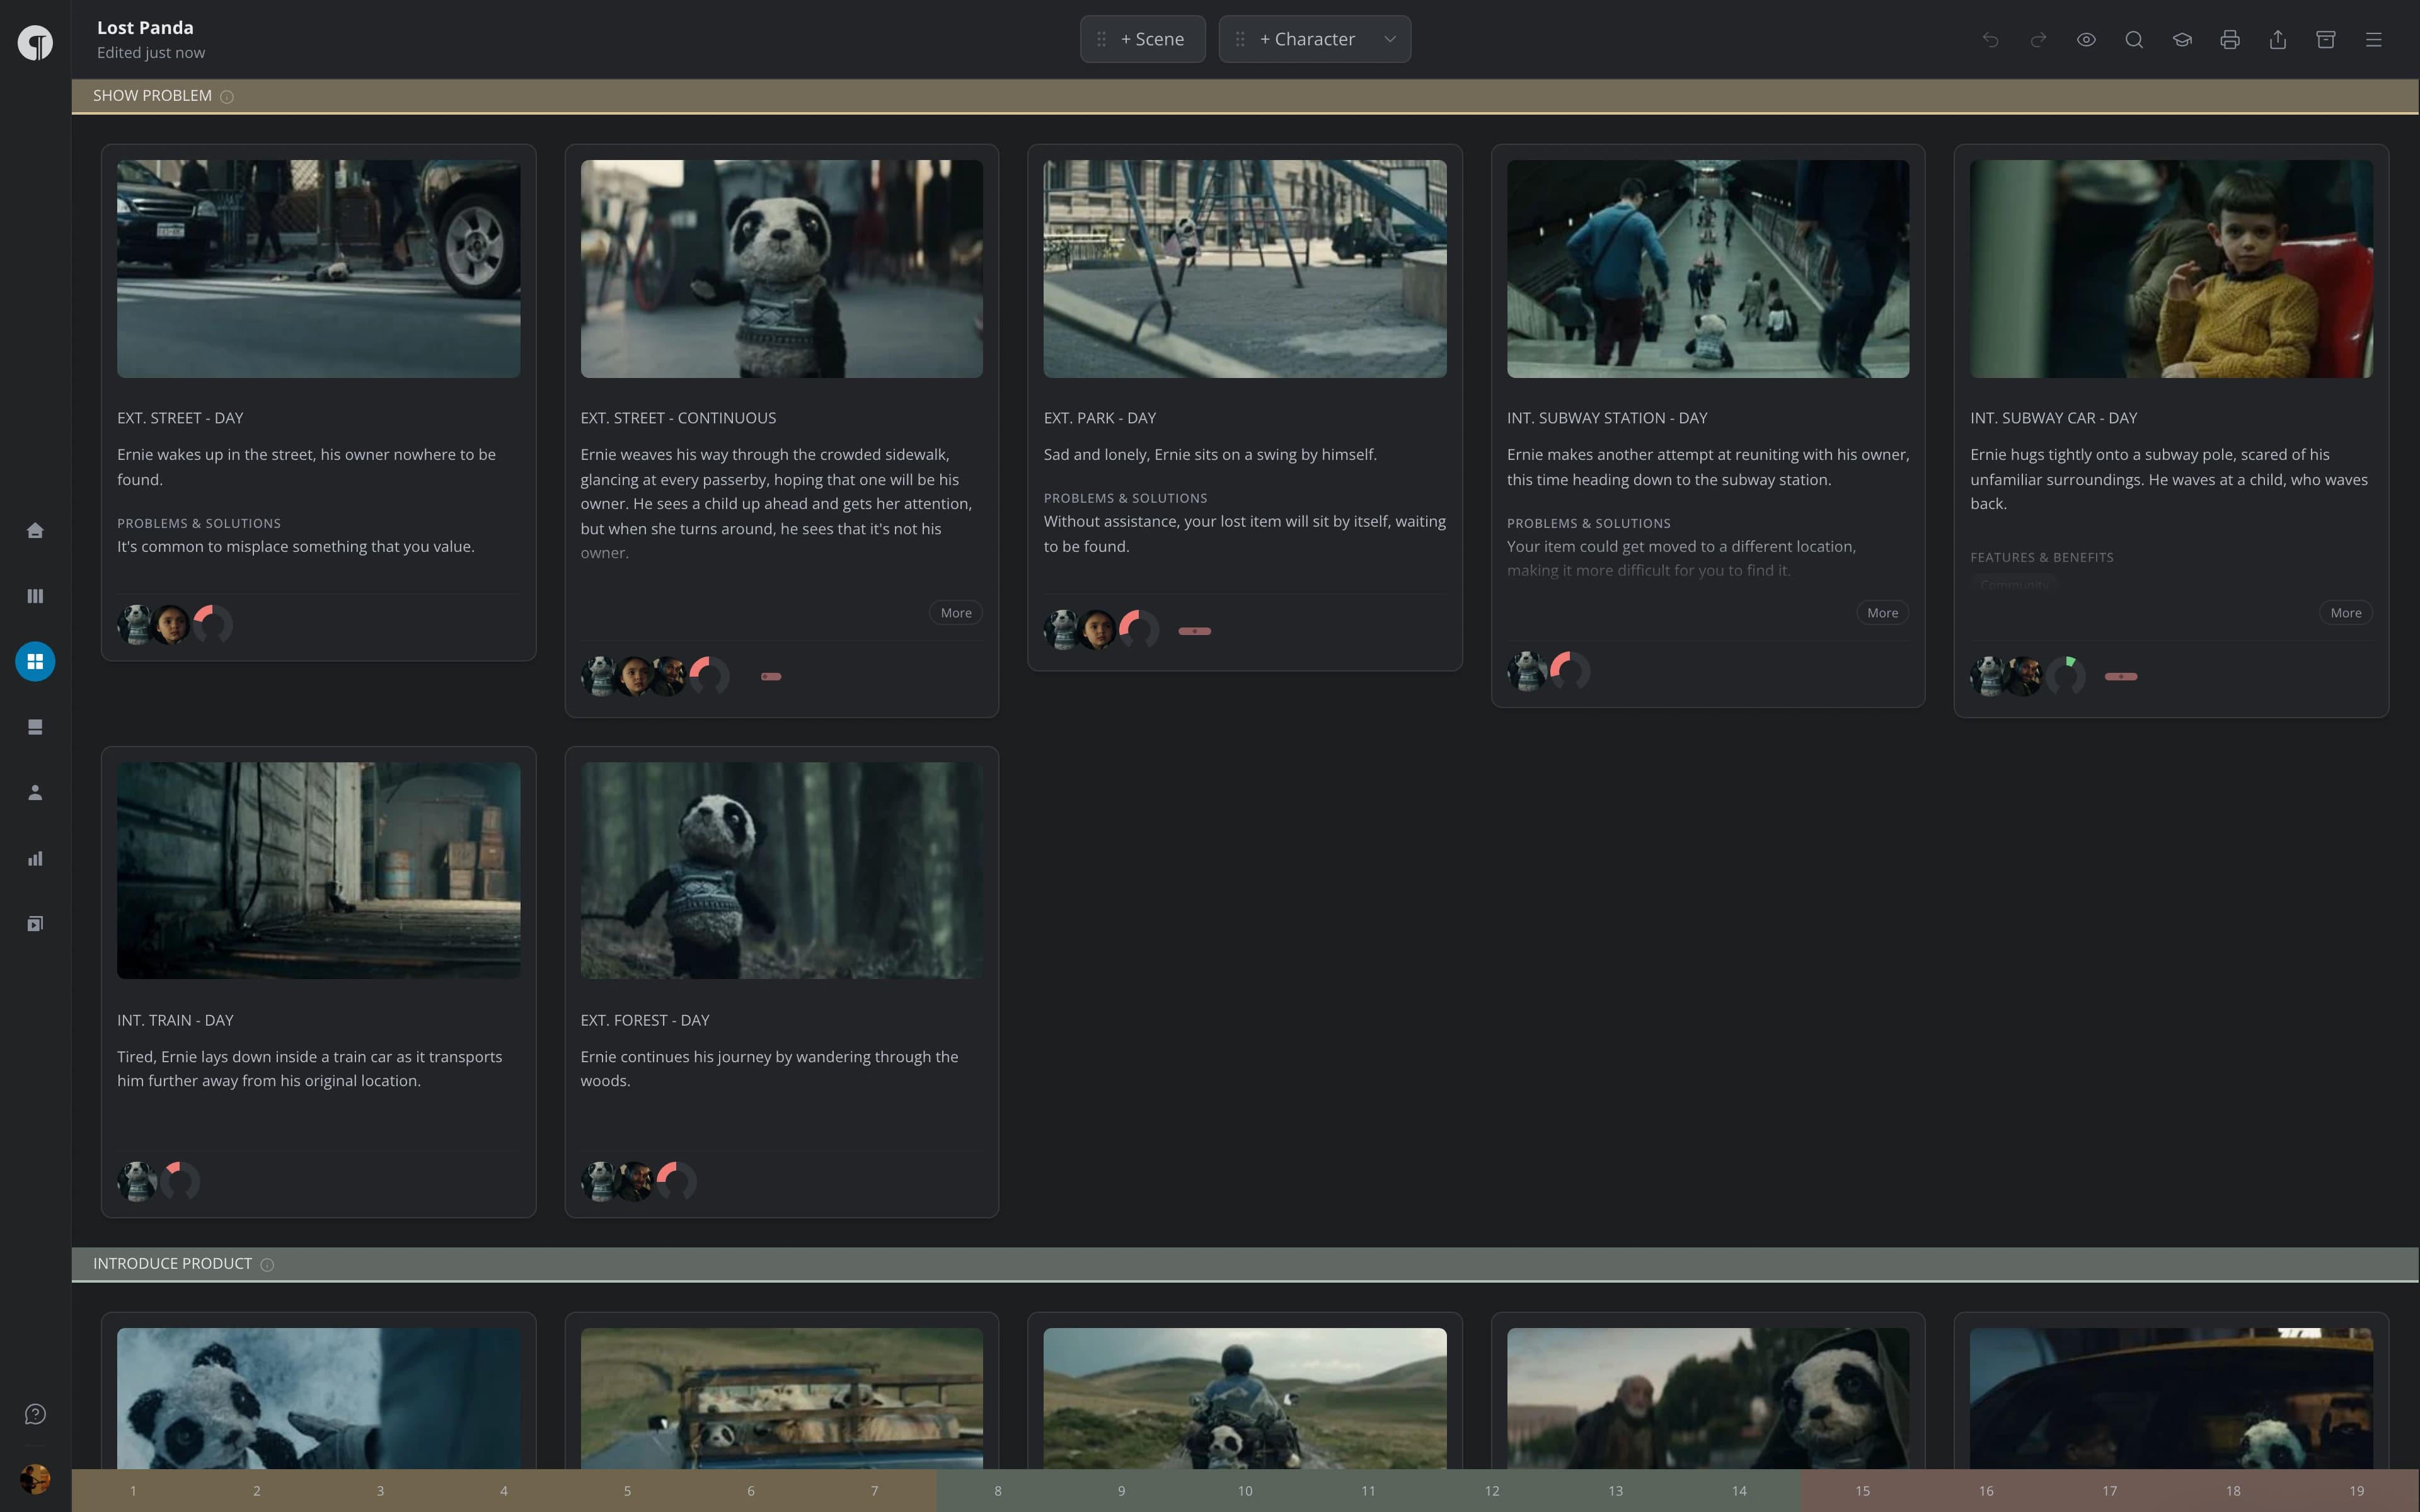Click the undo arrow button
The image size is (2420, 1512).
click(x=1990, y=40)
